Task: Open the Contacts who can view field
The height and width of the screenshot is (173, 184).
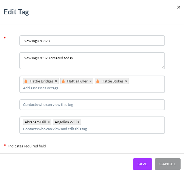Action: click(92, 105)
